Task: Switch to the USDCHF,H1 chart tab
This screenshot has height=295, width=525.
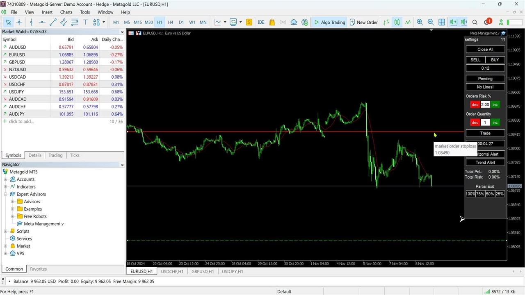Action: point(172,271)
